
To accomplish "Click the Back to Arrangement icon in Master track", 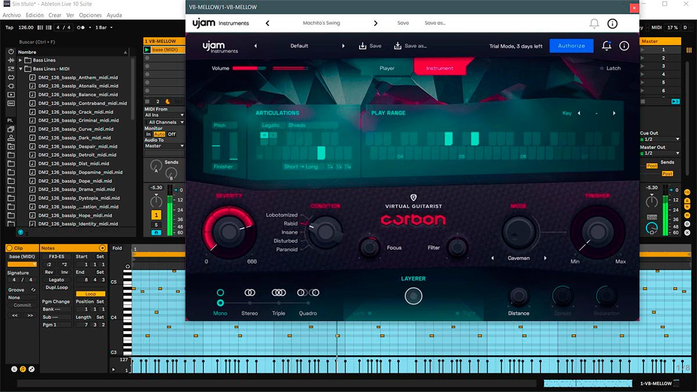I will (675, 102).
